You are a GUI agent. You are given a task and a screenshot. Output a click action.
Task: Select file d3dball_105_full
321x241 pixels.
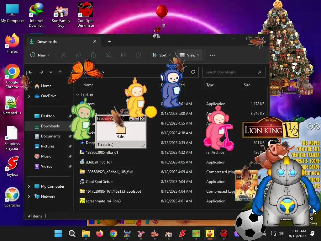tap(99, 162)
